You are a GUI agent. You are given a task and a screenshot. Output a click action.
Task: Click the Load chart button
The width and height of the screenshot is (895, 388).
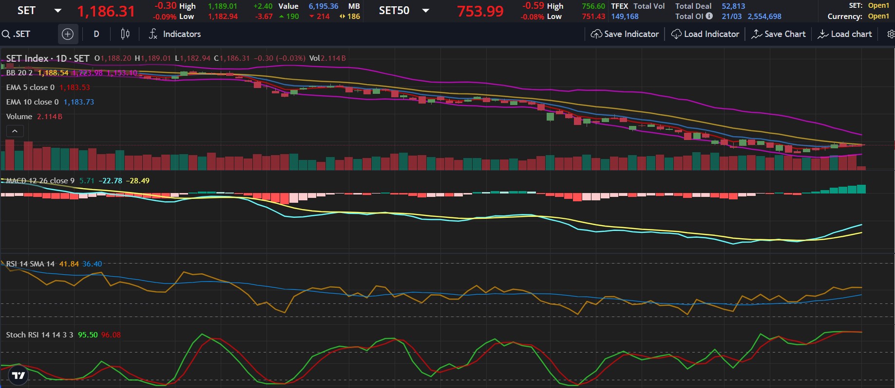[845, 34]
